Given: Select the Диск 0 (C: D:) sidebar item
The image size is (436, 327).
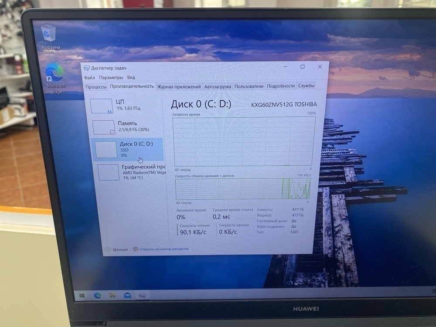Looking at the screenshot, I should [x=127, y=149].
